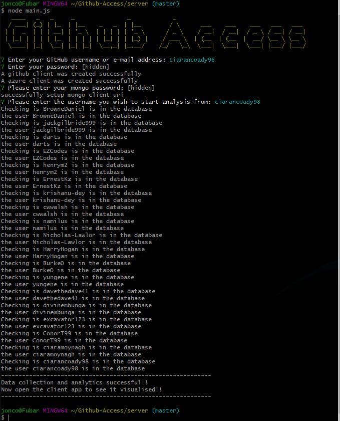Click 'the user Nicholas-Lawlor' line
Viewport: 340px width, 421px height.
77,242
